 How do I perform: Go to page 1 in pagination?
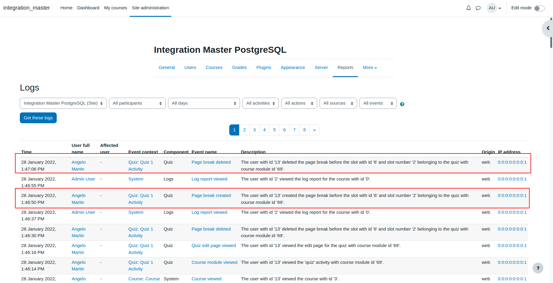tap(234, 130)
